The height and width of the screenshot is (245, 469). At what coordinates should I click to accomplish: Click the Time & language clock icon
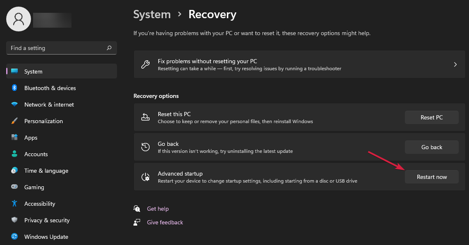click(14, 171)
